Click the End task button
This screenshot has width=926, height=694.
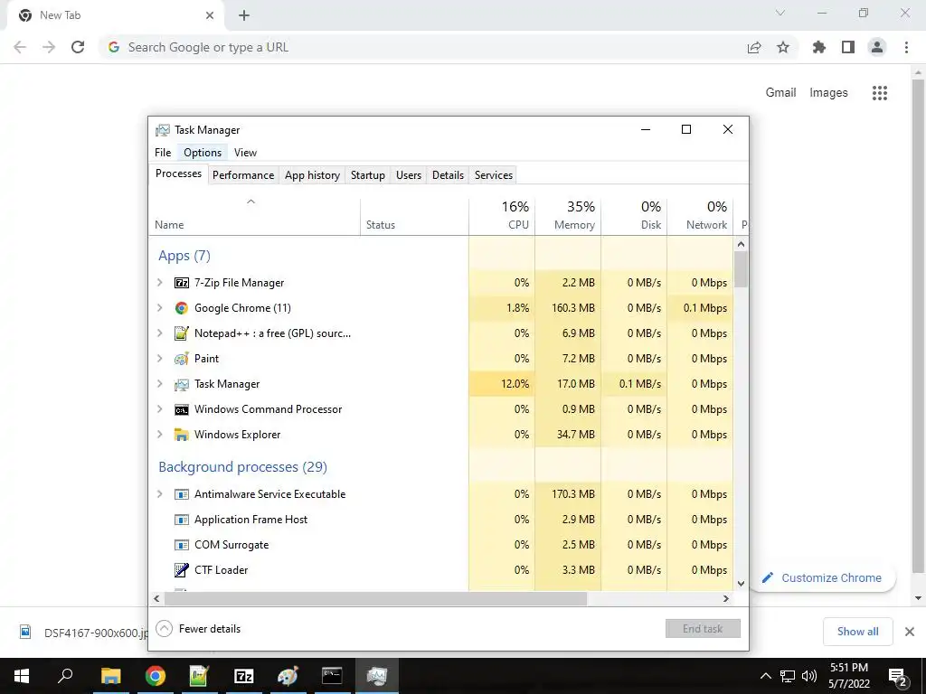pos(703,629)
